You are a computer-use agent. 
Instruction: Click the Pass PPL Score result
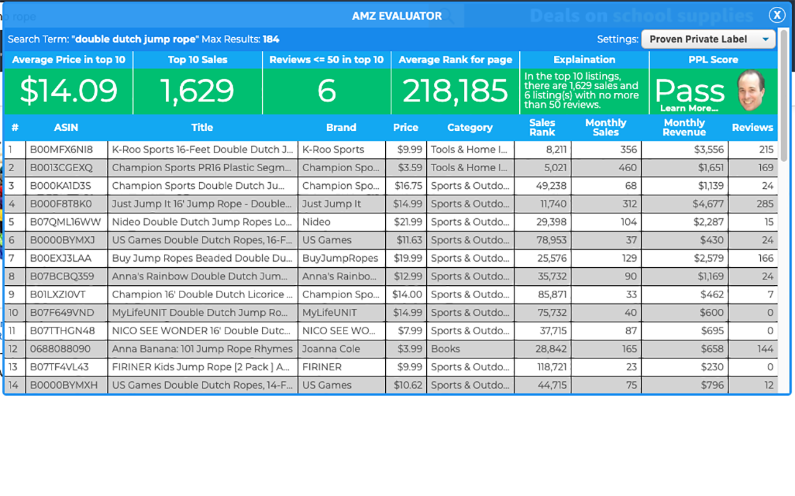689,91
